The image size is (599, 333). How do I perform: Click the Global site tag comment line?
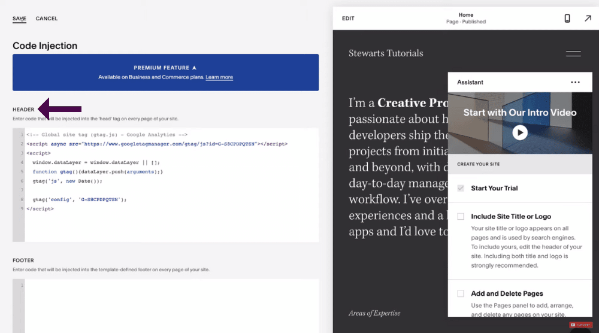(107, 135)
